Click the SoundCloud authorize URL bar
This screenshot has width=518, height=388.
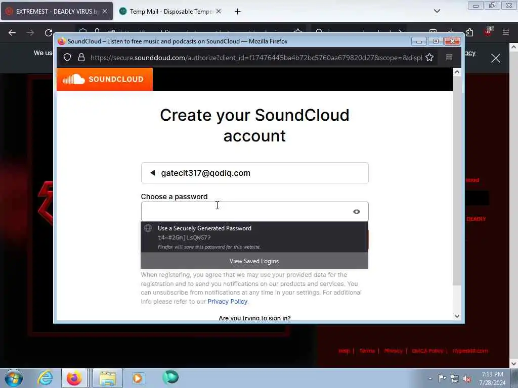256,58
